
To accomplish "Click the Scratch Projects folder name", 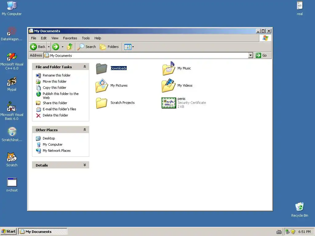I will click(122, 103).
